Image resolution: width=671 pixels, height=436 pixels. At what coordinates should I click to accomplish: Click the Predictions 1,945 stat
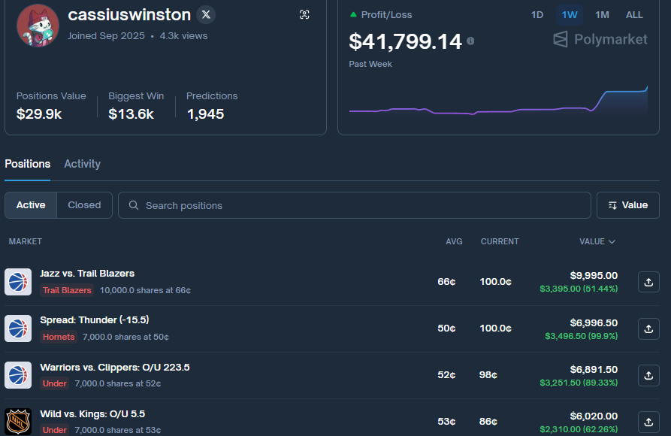(x=212, y=106)
